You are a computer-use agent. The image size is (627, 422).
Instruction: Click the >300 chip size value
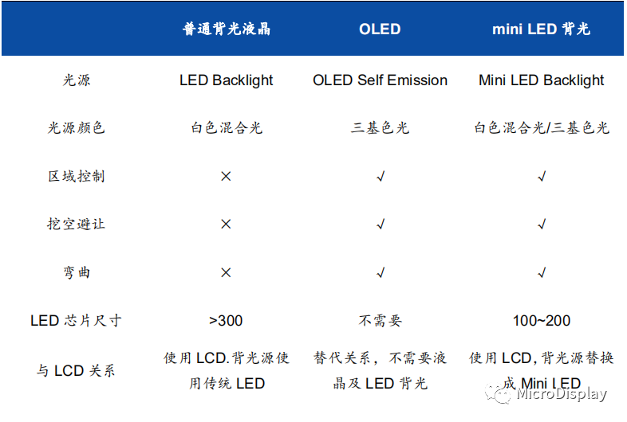[x=226, y=321]
